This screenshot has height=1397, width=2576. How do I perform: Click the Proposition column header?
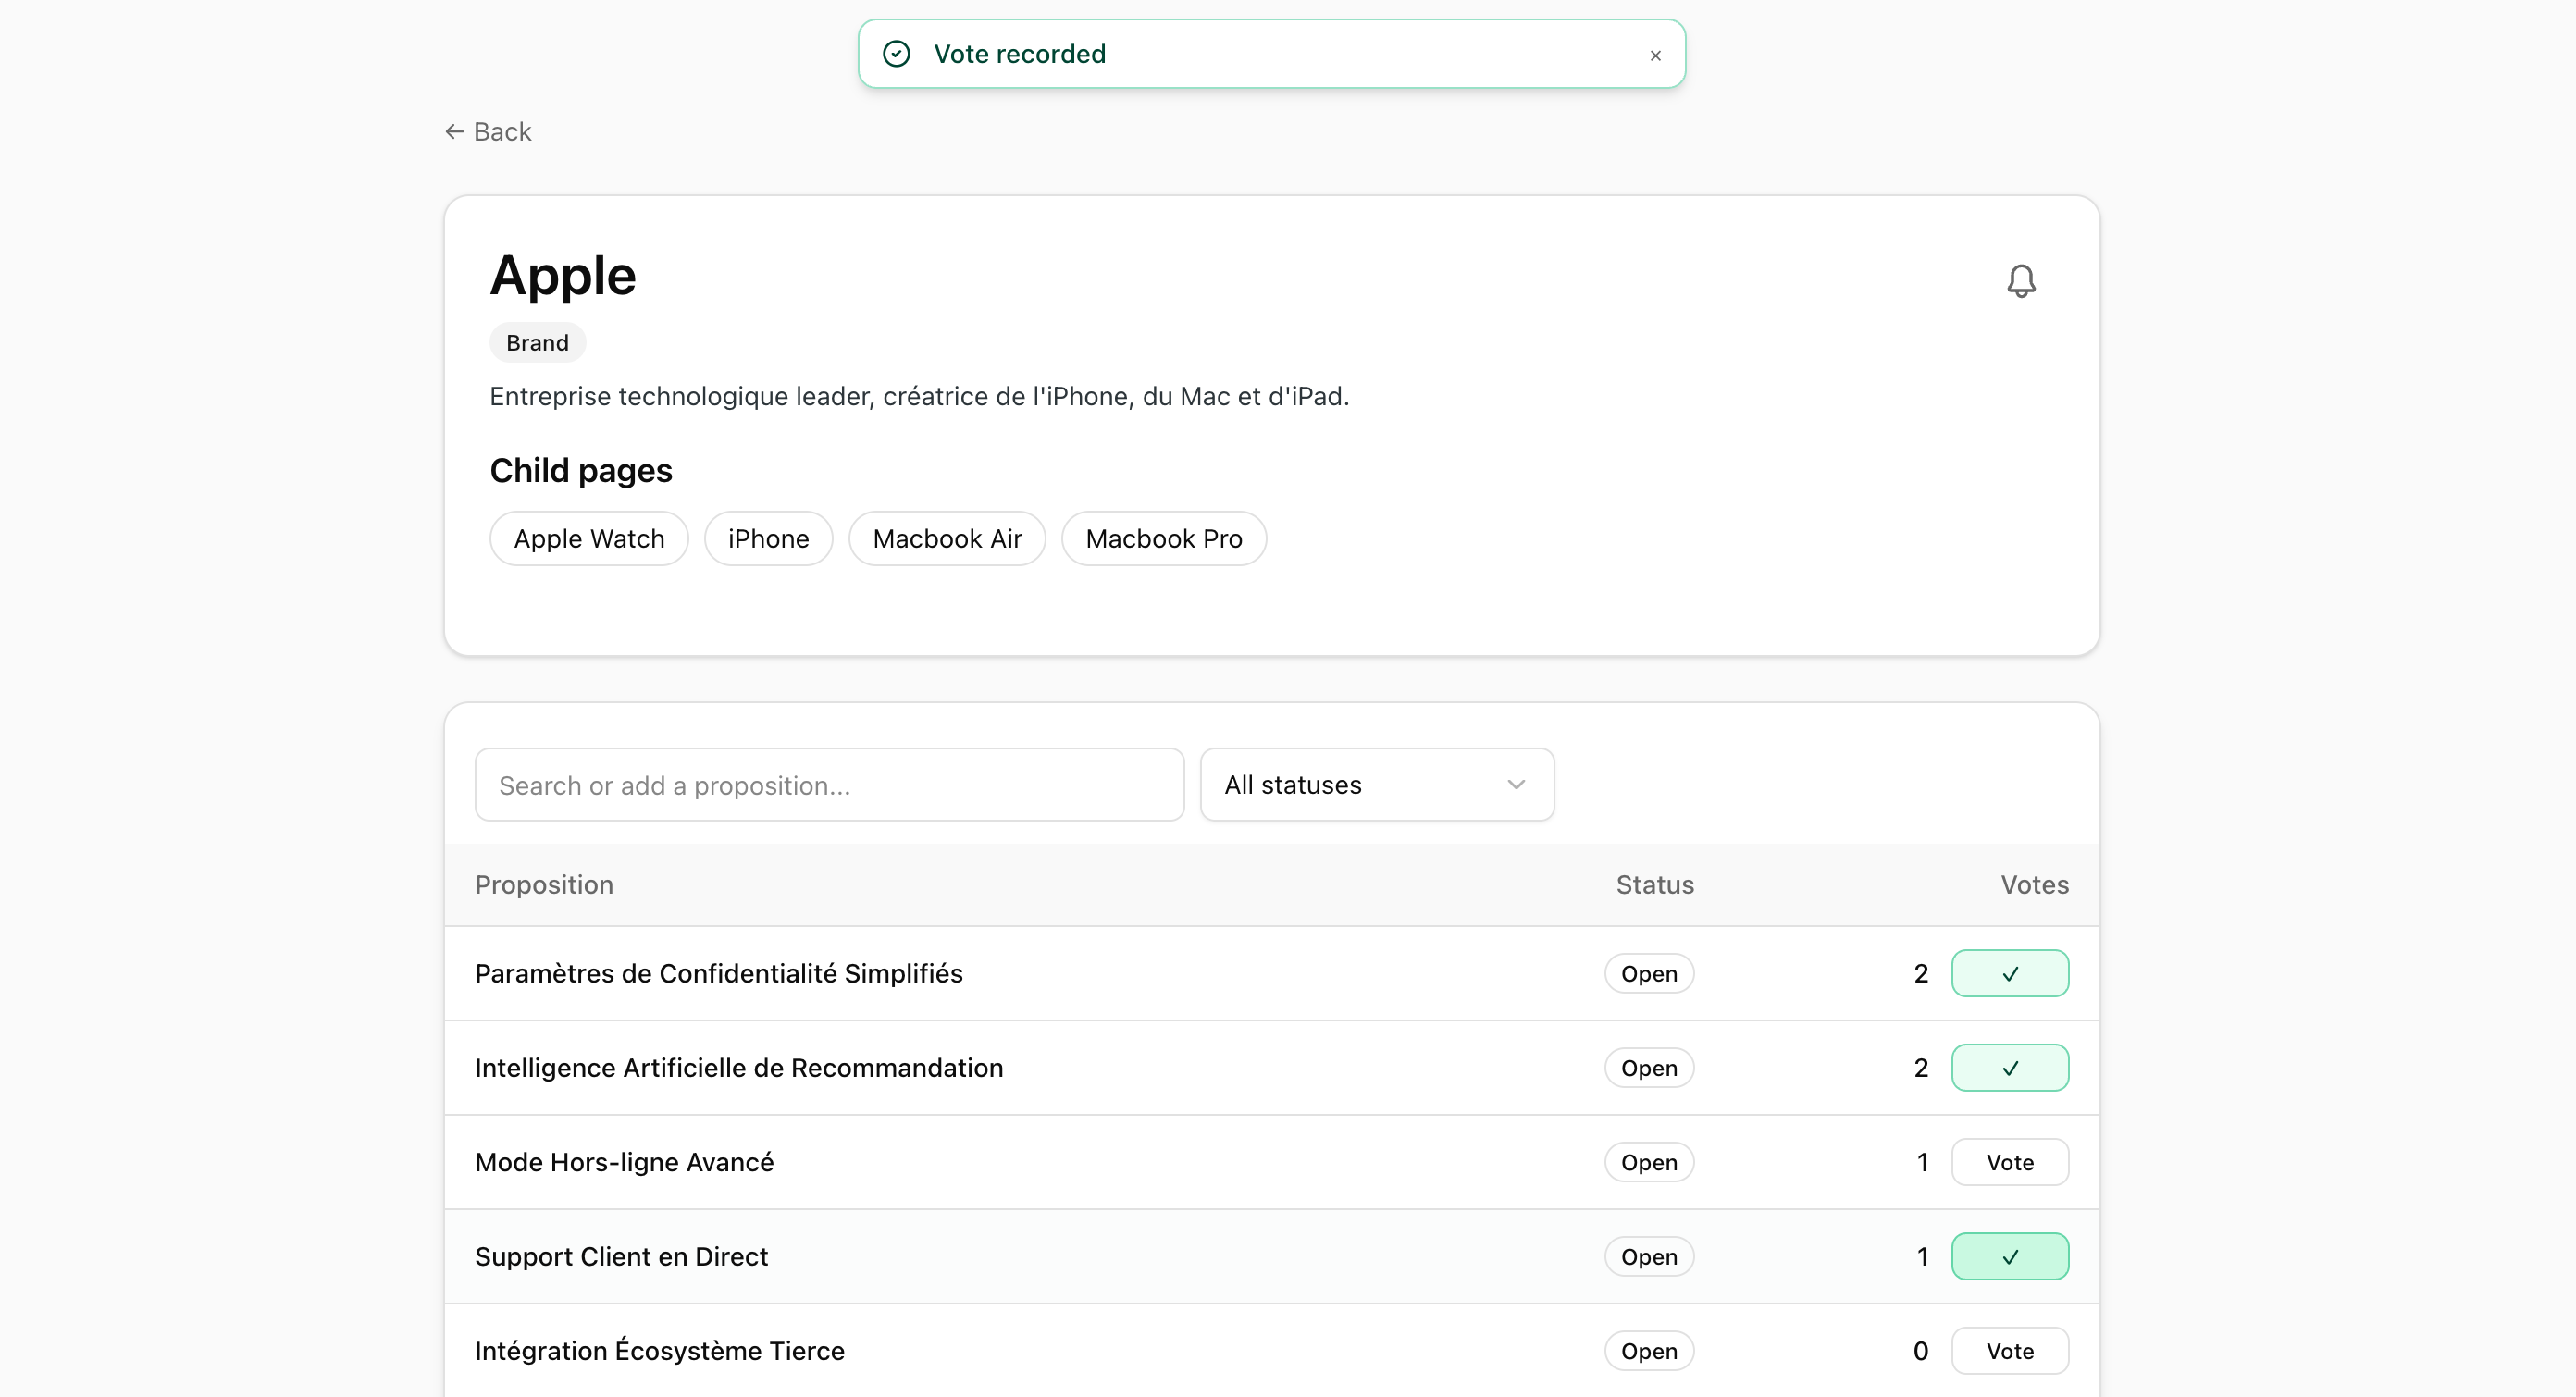[x=543, y=884]
